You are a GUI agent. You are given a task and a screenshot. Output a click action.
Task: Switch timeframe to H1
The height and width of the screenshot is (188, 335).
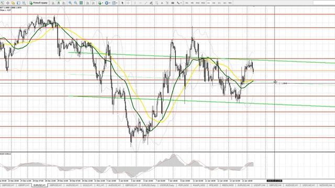[x=208, y=3]
